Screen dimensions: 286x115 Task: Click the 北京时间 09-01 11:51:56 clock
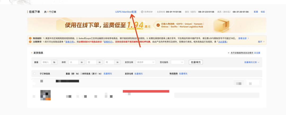coord(169,12)
